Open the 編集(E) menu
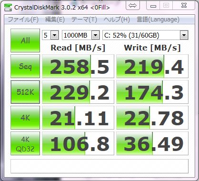199x181 pixels. (55, 20)
